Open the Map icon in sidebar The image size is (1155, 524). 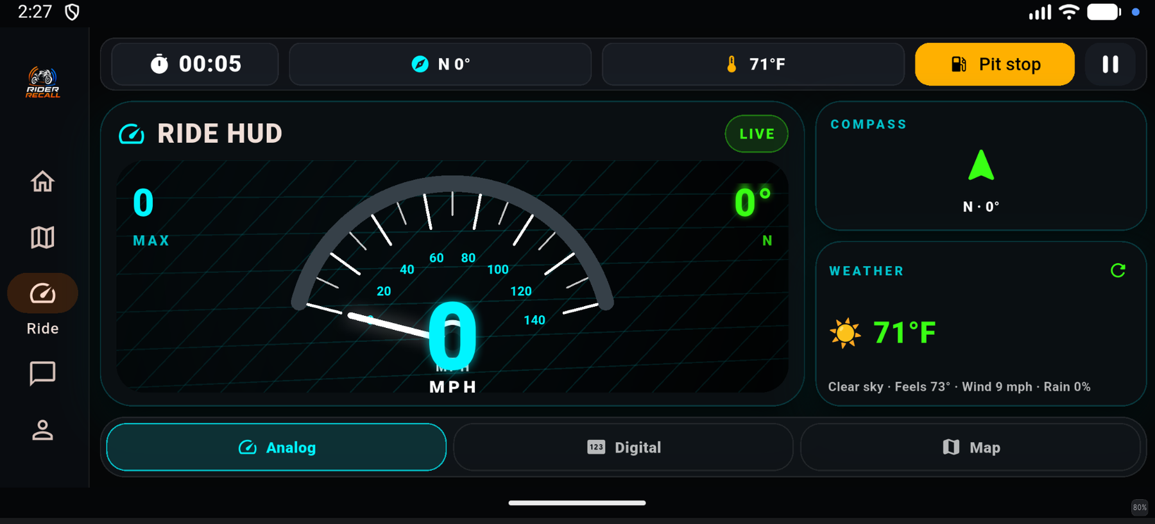click(42, 238)
